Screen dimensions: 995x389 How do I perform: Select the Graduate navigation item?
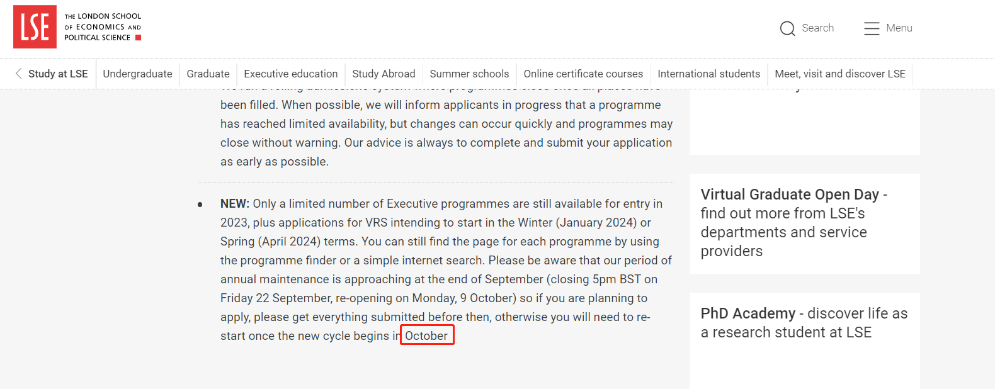pos(208,74)
